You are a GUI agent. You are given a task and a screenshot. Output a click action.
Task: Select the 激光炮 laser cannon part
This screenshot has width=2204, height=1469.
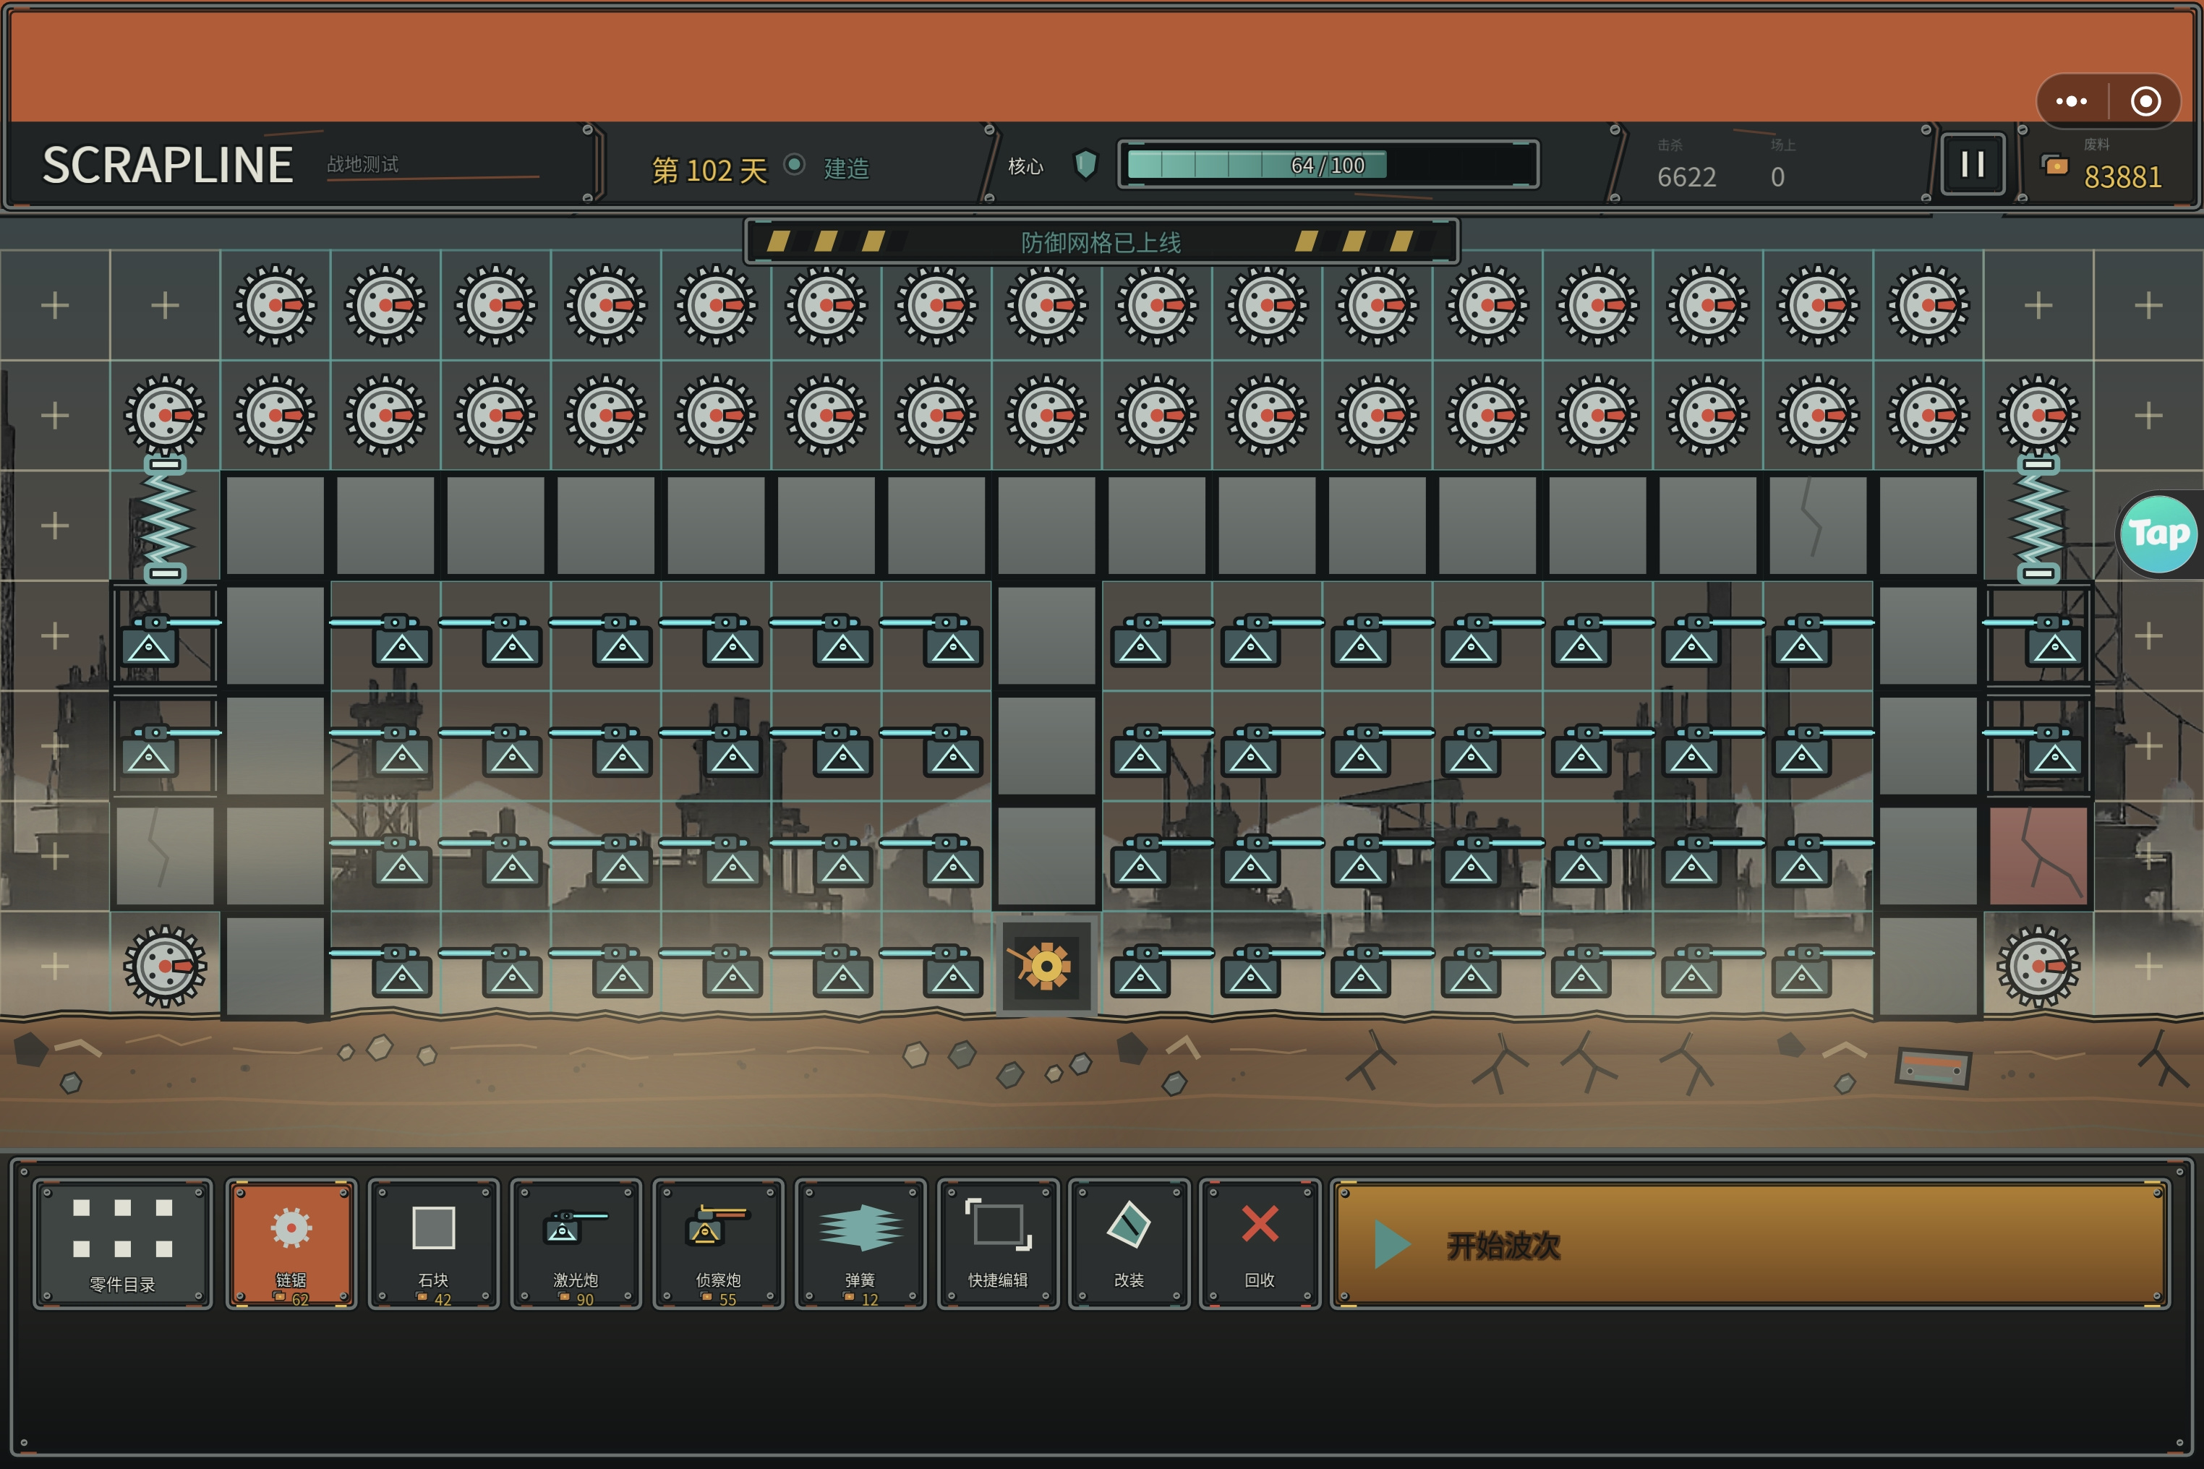pyautogui.click(x=576, y=1244)
